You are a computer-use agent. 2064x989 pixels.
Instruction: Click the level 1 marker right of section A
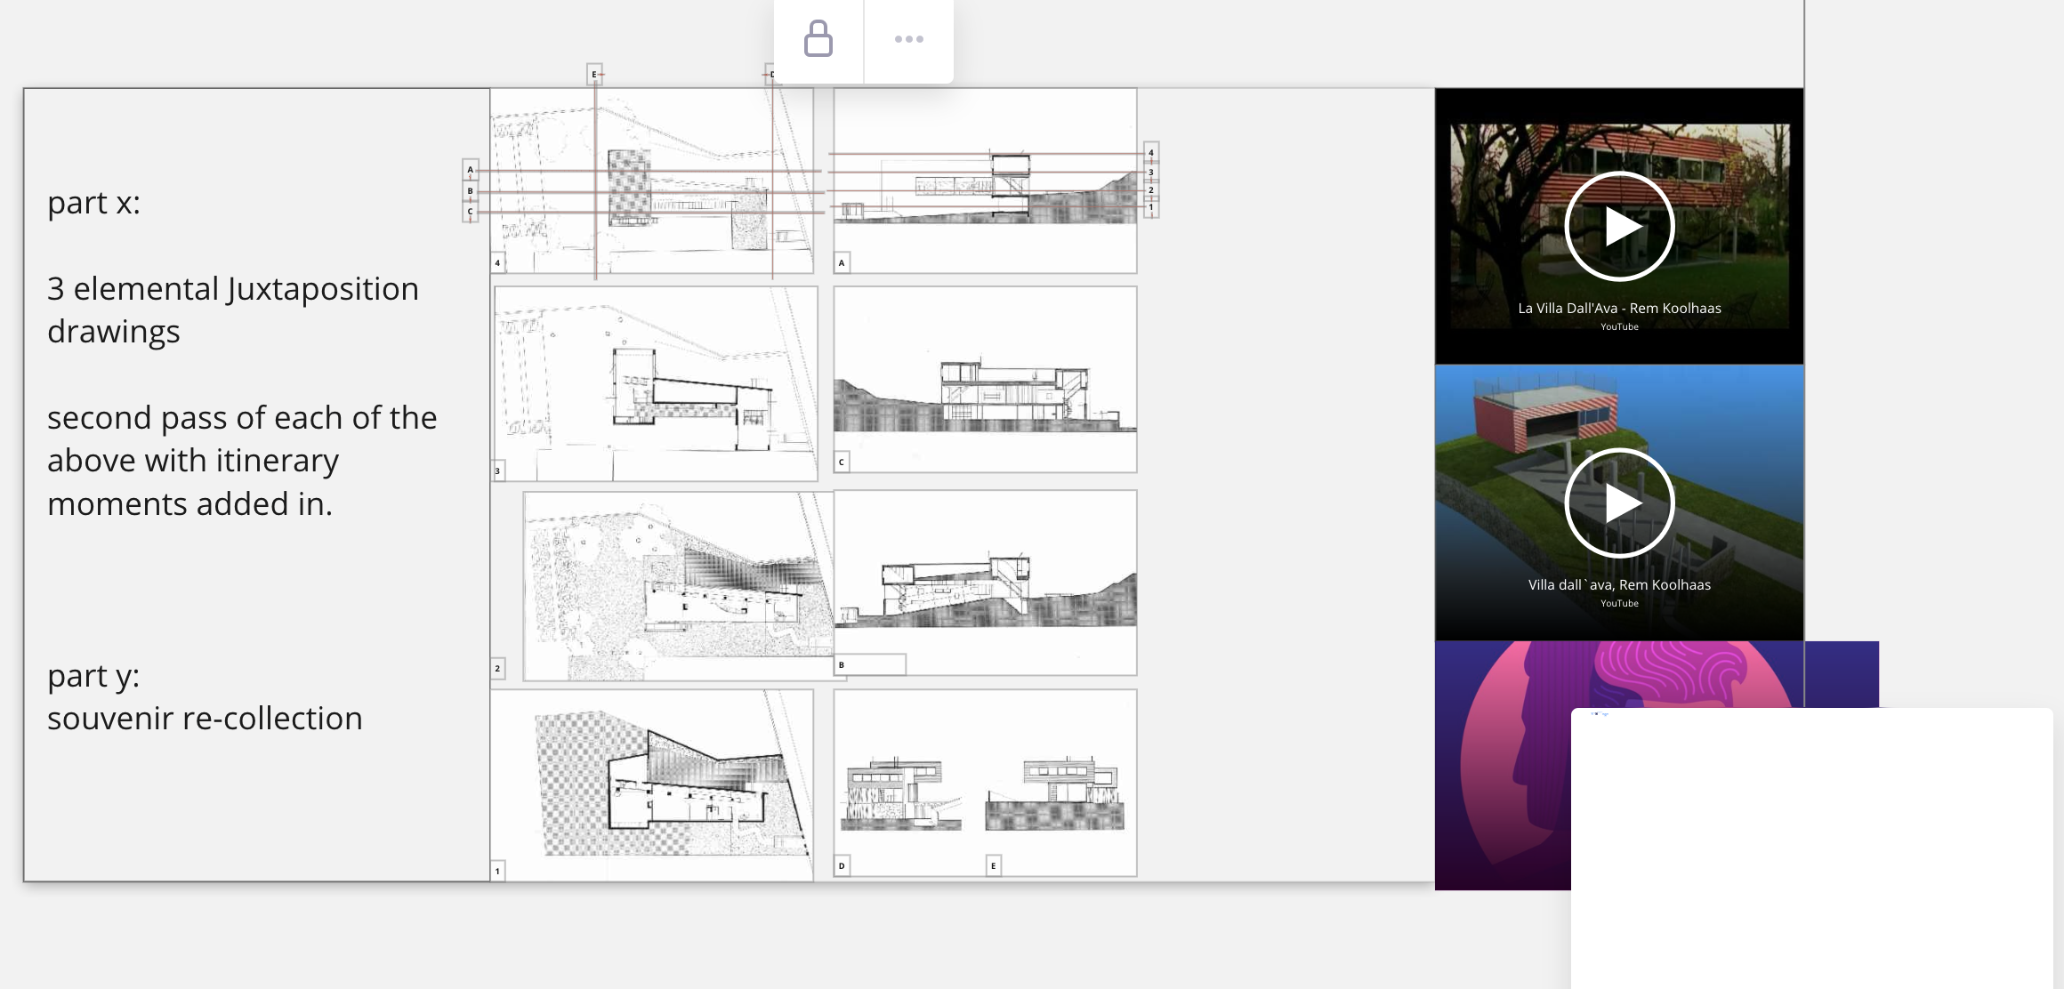click(x=1151, y=207)
